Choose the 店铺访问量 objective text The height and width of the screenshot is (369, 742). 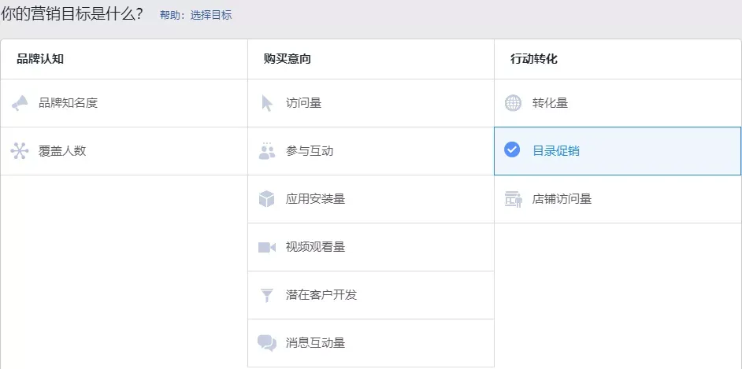[562, 199]
